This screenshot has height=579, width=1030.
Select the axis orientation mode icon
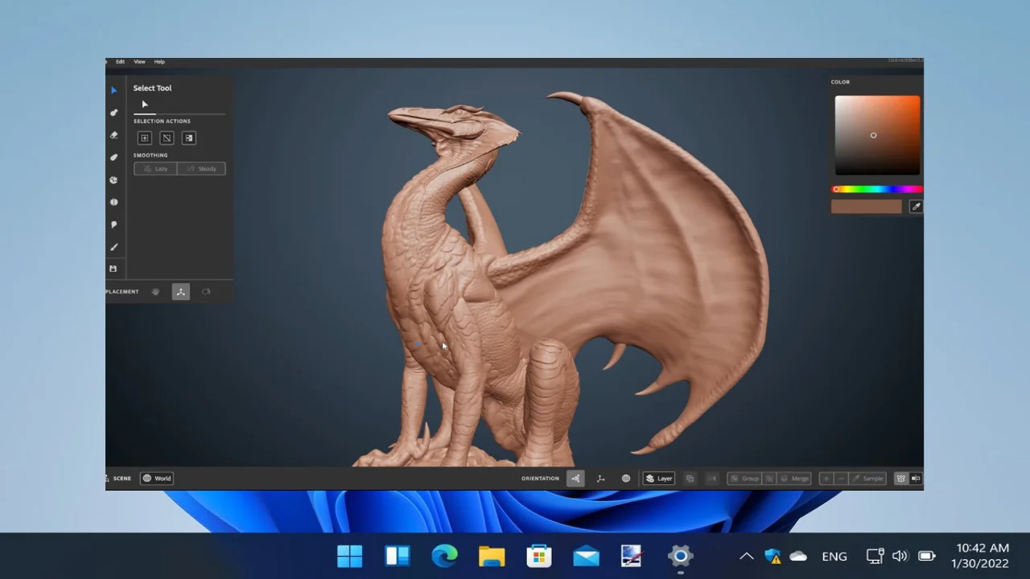(600, 478)
